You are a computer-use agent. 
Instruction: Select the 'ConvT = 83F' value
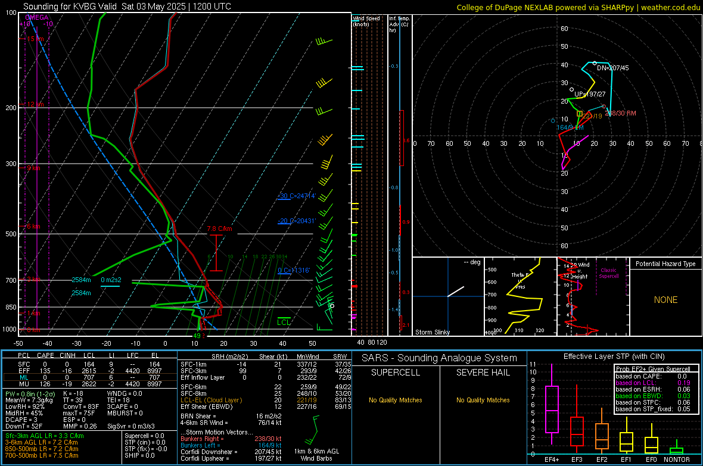tap(81, 407)
